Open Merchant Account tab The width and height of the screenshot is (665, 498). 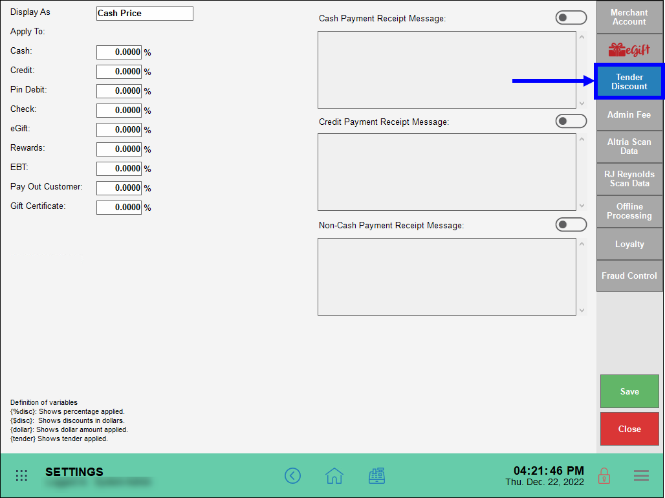629,17
